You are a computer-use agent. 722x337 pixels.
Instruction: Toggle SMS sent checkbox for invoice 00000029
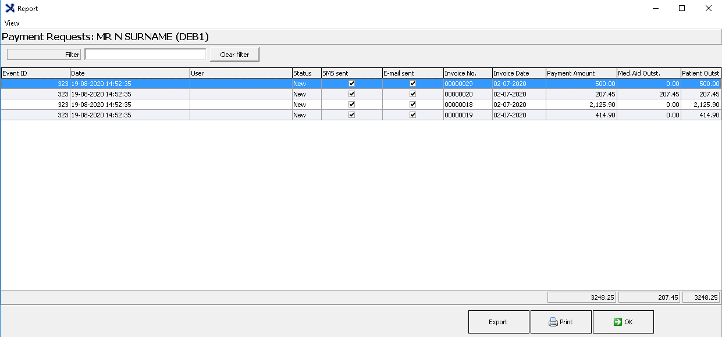coord(351,84)
